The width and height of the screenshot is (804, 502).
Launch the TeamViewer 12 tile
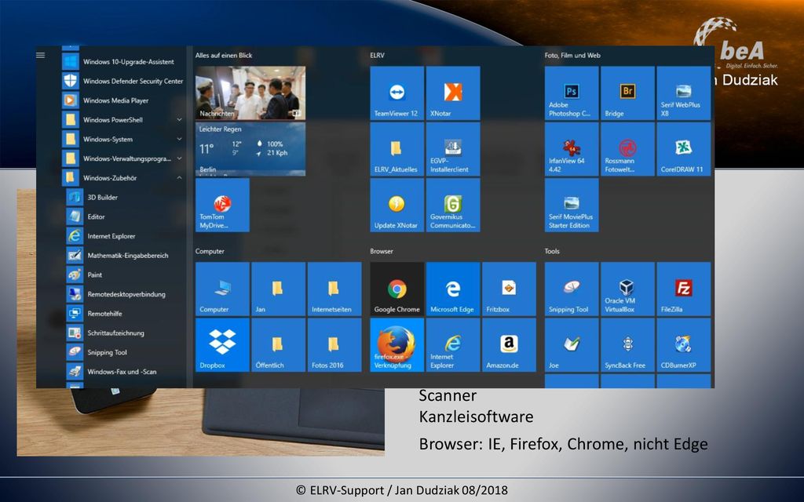[397, 93]
